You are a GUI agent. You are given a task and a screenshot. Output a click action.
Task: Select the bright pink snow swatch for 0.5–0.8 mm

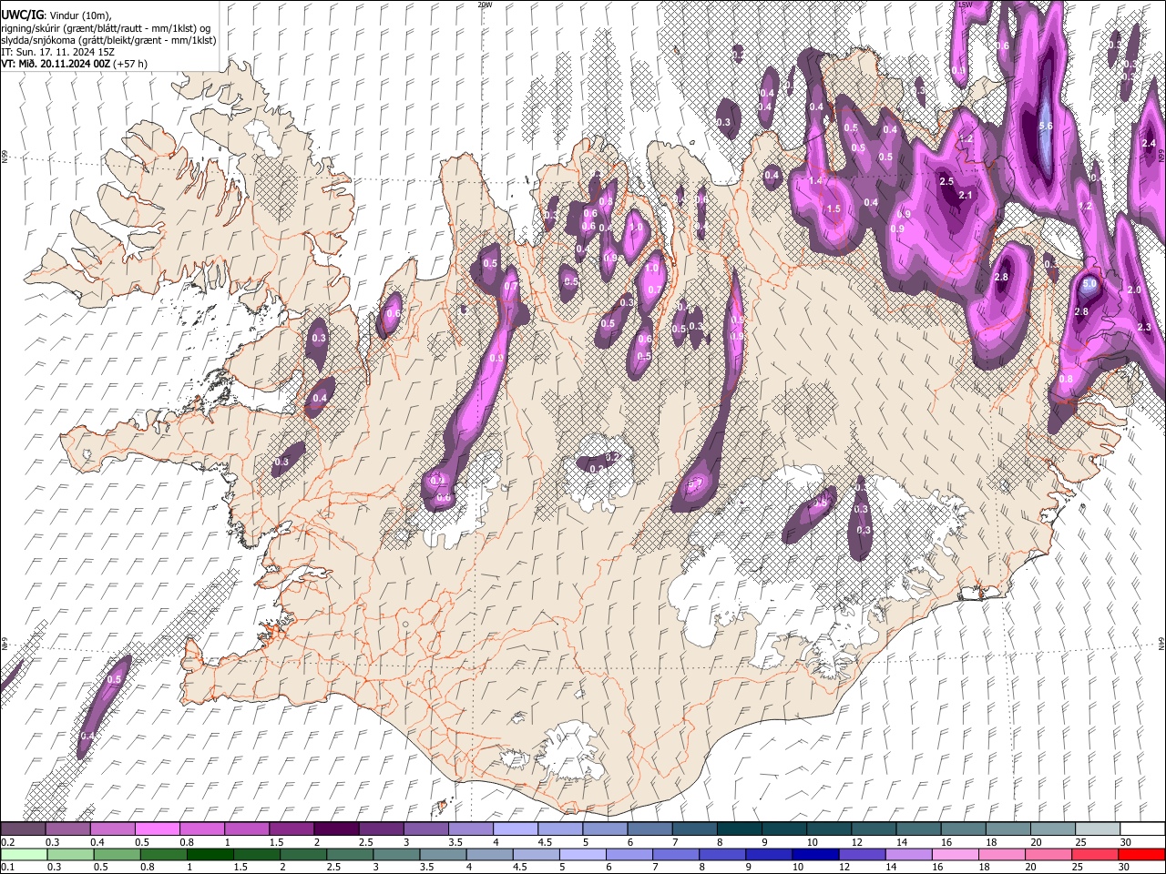[x=157, y=828]
